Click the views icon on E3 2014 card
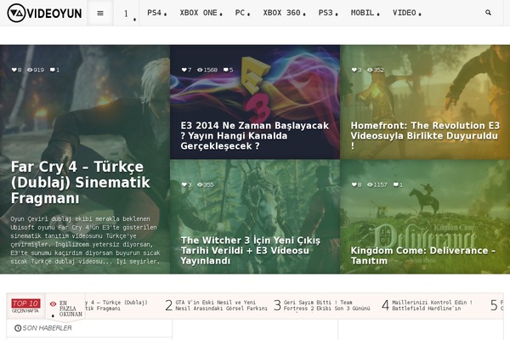Screen dimensions: 510x340 pyautogui.click(x=200, y=70)
